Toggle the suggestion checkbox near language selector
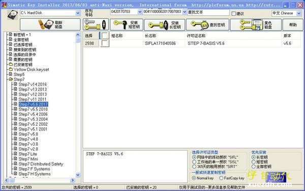Screen dimensions: 305x191 (234, 14)
